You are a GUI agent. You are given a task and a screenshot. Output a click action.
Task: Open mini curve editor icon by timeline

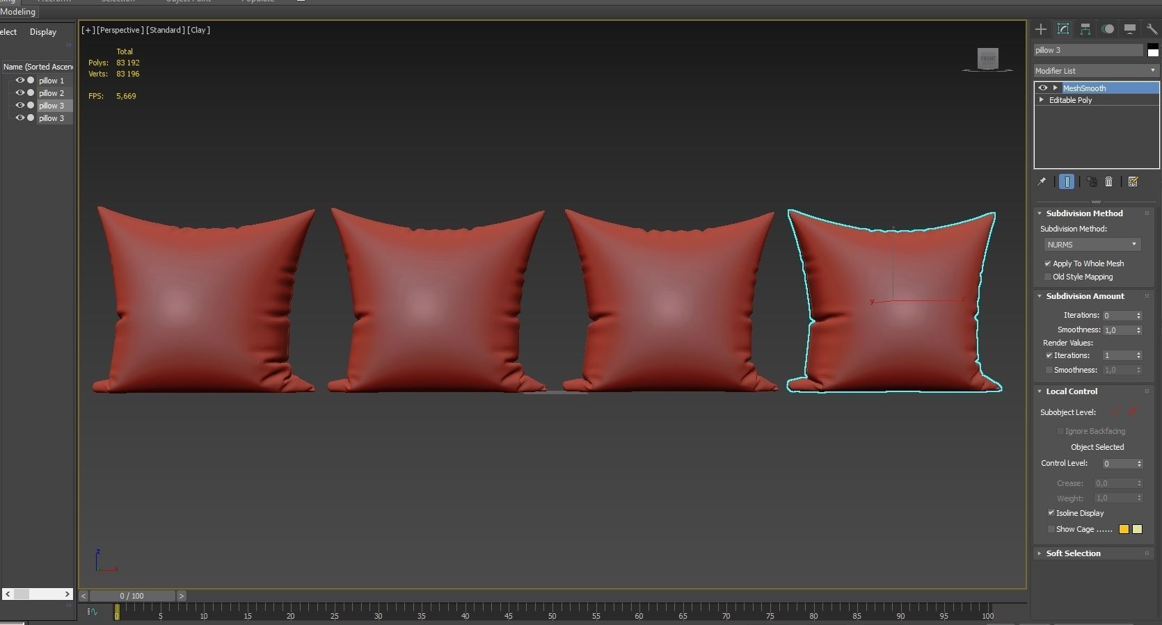(x=92, y=612)
